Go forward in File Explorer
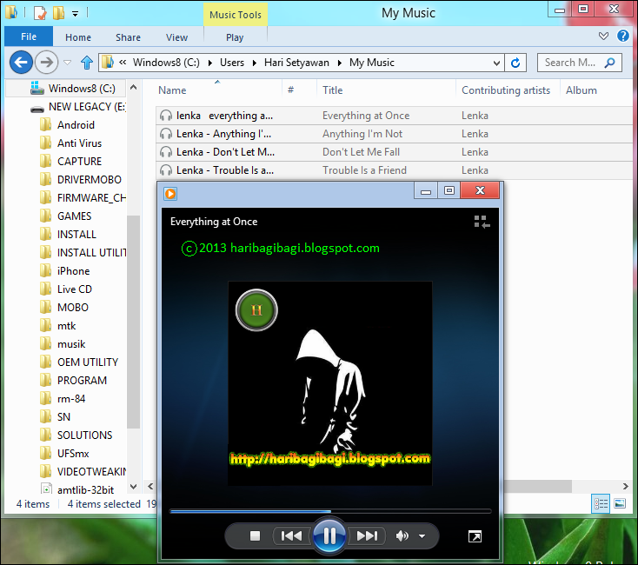Screen dimensions: 638x565 click(x=46, y=63)
